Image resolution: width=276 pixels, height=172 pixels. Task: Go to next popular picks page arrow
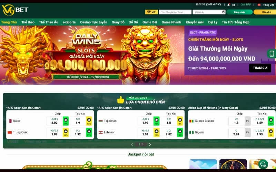click(x=150, y=144)
